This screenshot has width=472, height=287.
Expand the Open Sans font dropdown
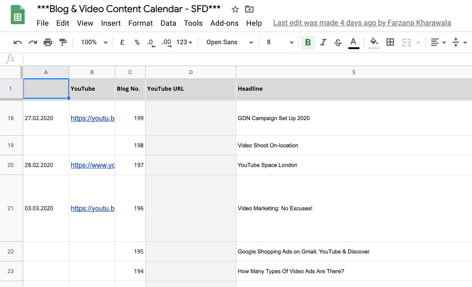tap(230, 42)
